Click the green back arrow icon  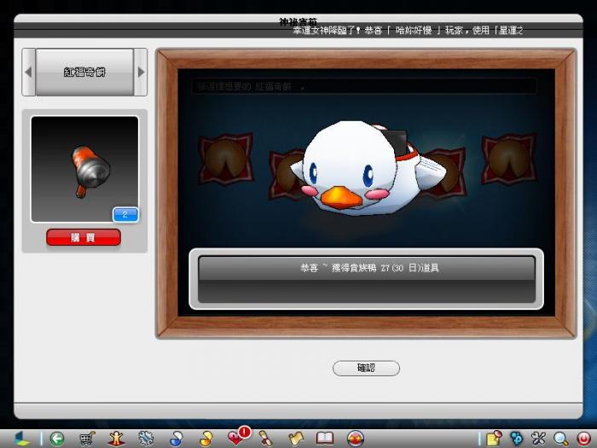(57, 439)
